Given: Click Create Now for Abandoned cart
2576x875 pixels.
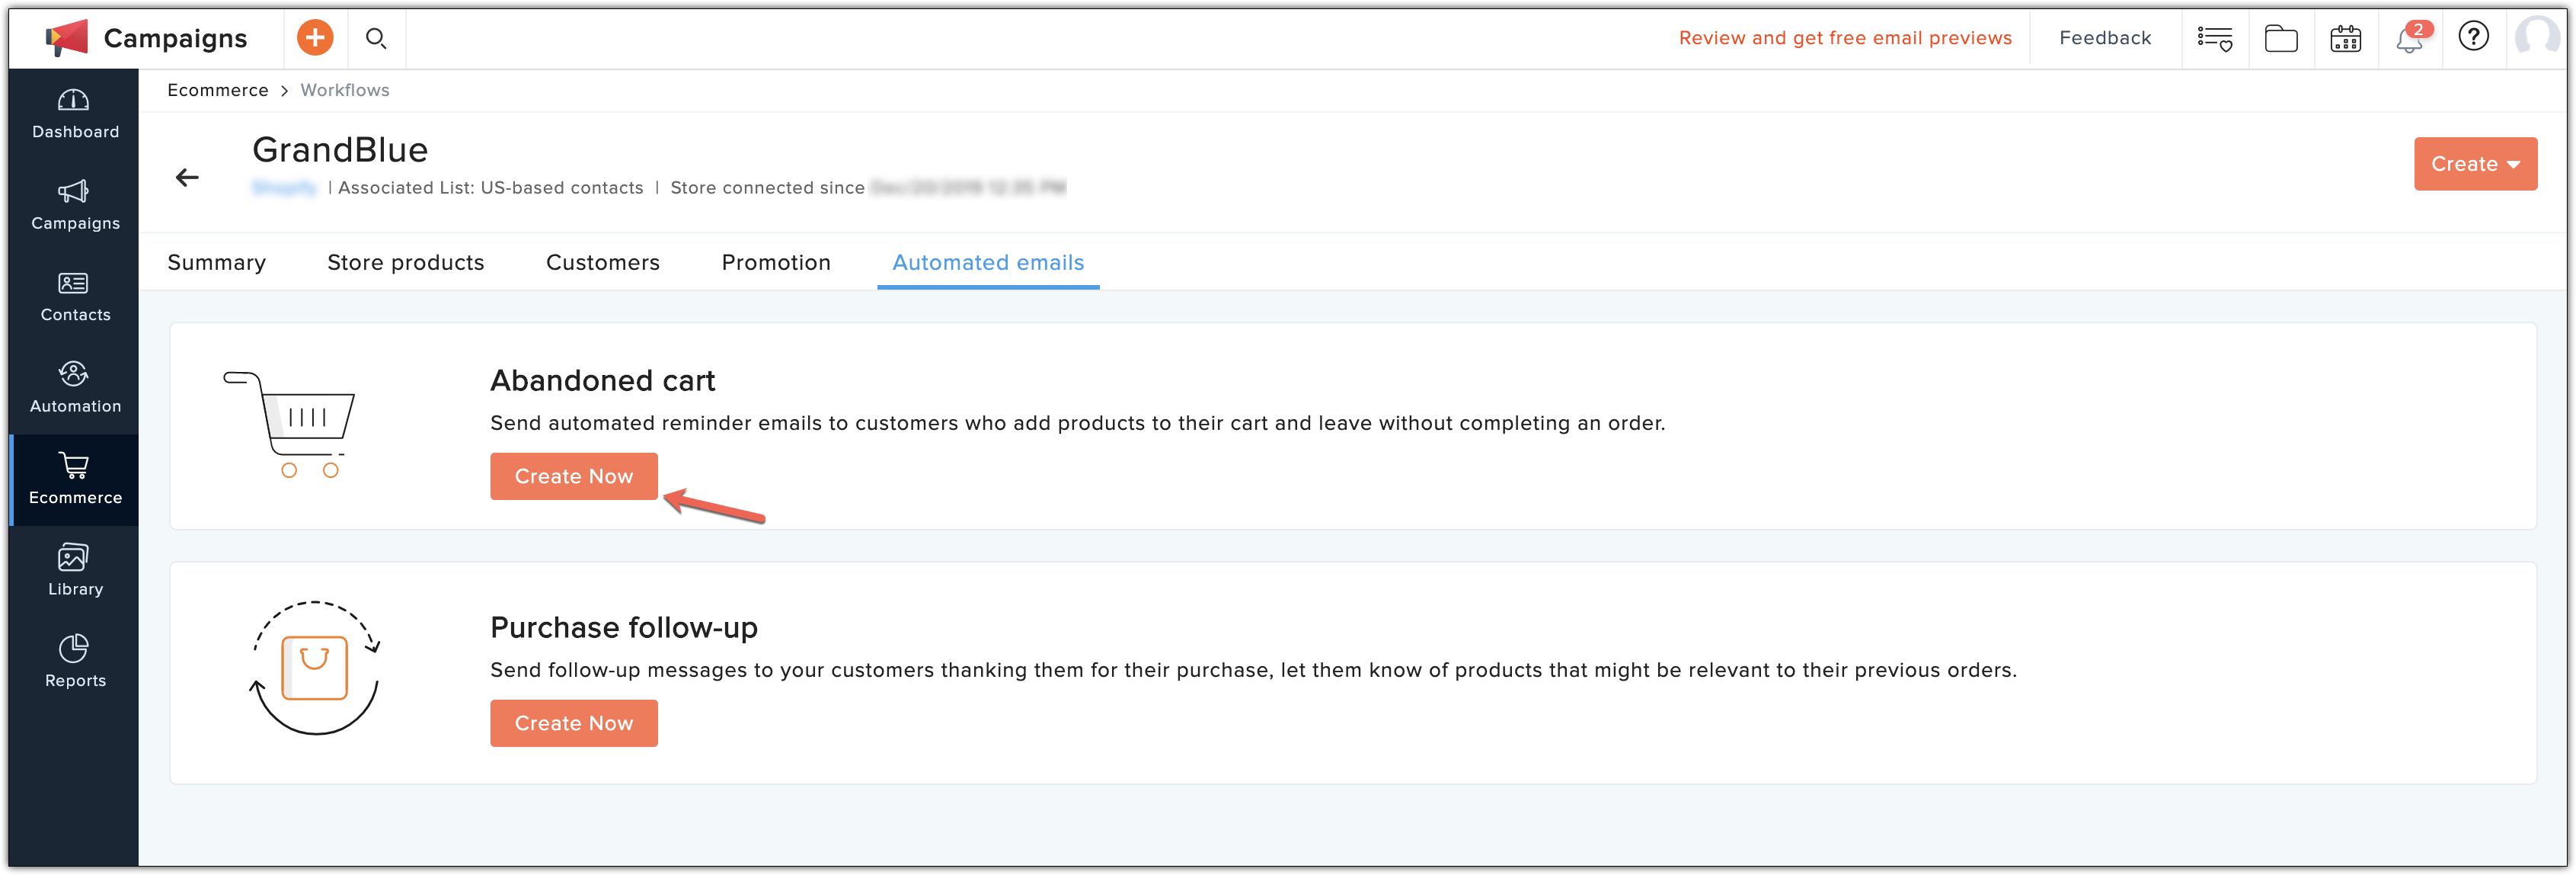Looking at the screenshot, I should 574,476.
